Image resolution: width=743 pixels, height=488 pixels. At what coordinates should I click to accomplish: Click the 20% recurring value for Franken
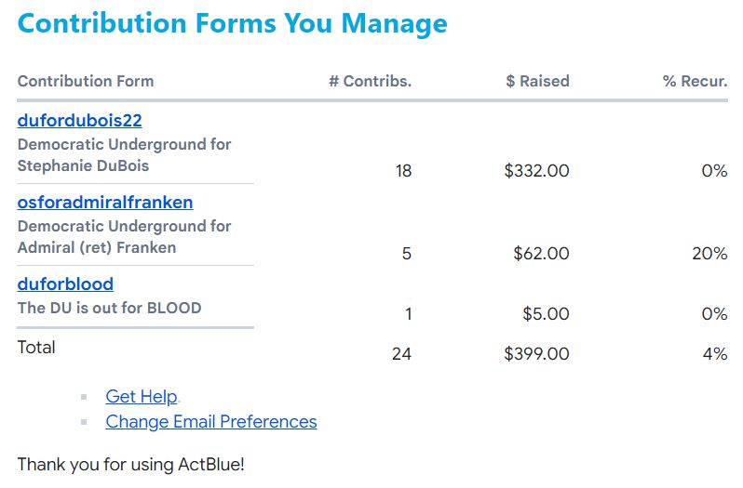(709, 254)
